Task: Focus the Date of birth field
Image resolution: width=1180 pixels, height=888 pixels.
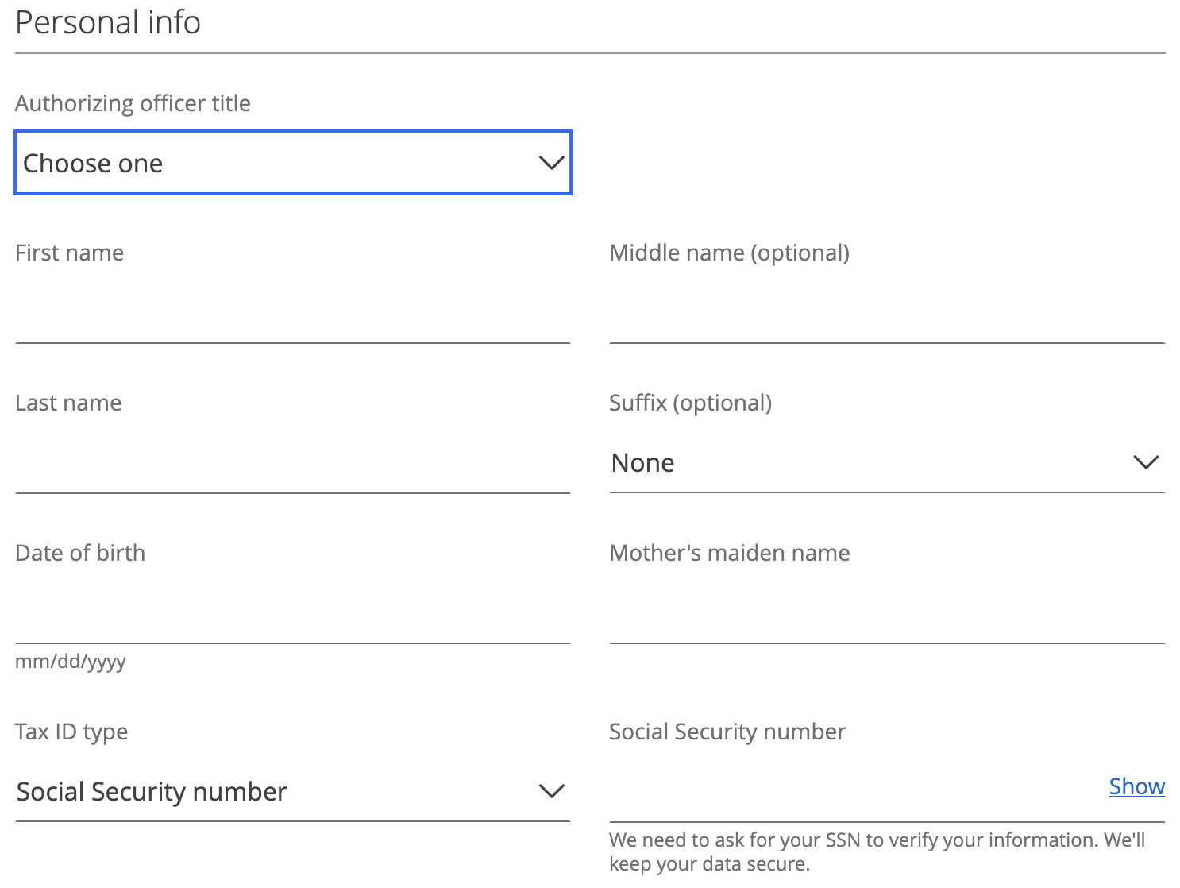Action: point(292,614)
